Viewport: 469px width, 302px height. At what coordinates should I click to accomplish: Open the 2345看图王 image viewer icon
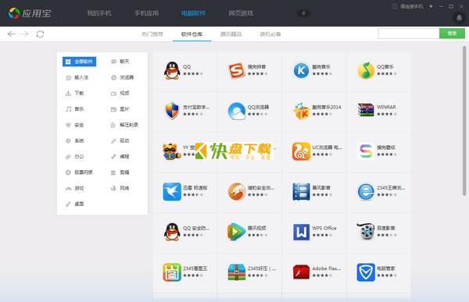[172, 272]
